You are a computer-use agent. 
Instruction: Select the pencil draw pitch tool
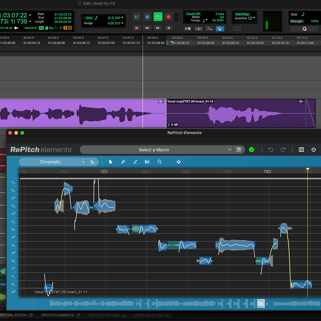135,162
